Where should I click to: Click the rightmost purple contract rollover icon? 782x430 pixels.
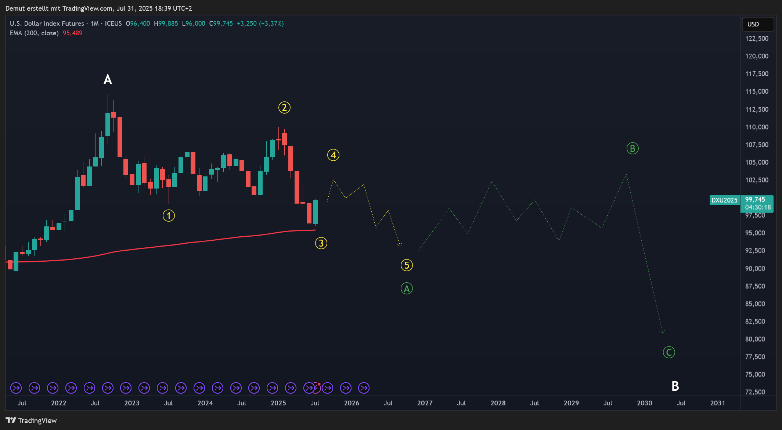[364, 388]
